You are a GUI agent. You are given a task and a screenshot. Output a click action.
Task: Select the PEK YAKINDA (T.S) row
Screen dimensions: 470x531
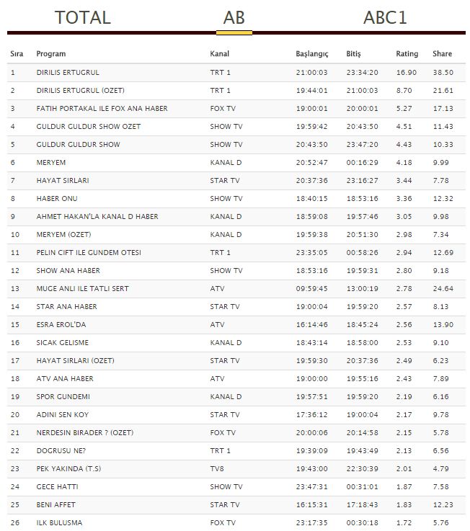(x=68, y=469)
